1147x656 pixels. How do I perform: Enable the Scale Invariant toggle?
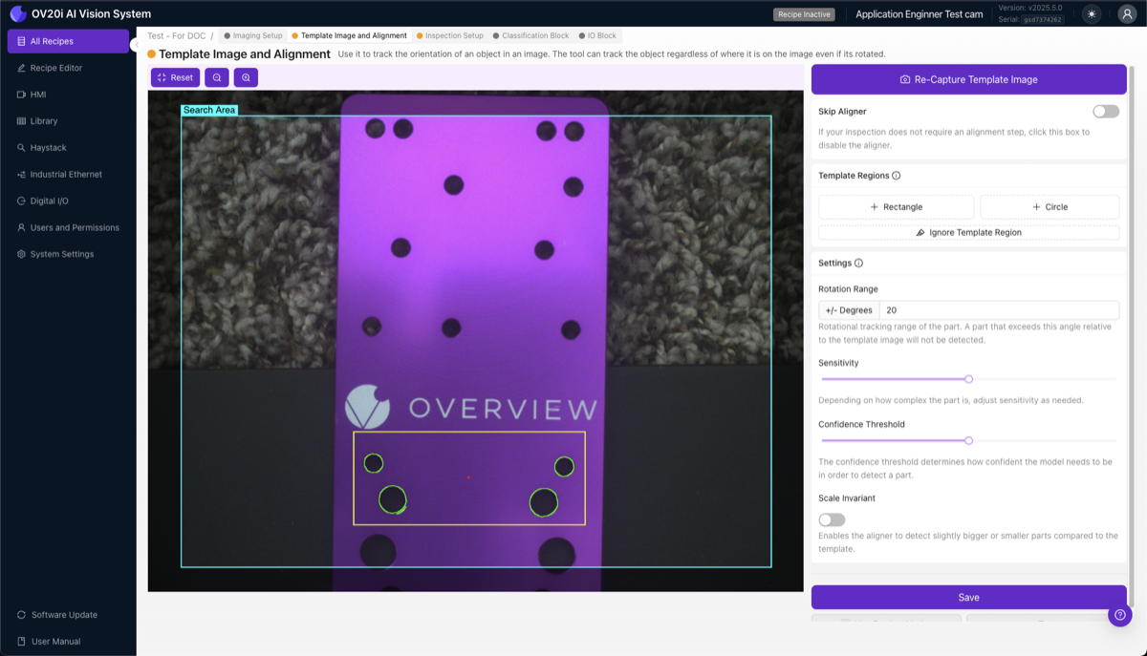point(831,518)
